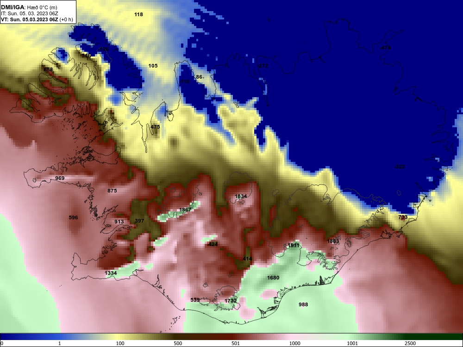Click the map value 1732

pos(231,301)
